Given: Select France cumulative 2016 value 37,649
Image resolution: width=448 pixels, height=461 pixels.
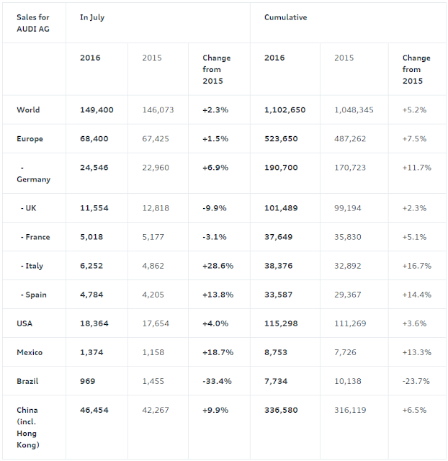Looking at the screenshot, I should [279, 237].
